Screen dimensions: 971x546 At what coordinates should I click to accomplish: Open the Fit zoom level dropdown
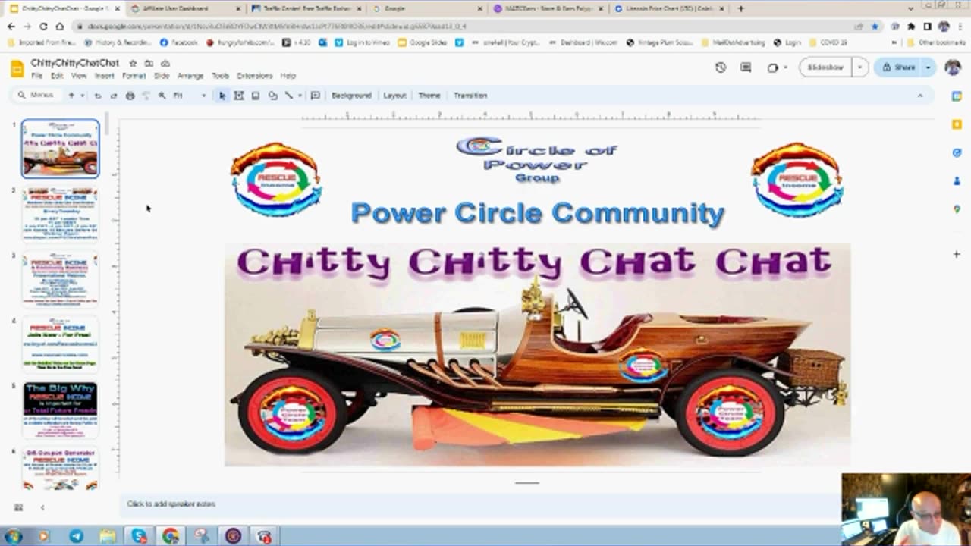pyautogui.click(x=189, y=96)
